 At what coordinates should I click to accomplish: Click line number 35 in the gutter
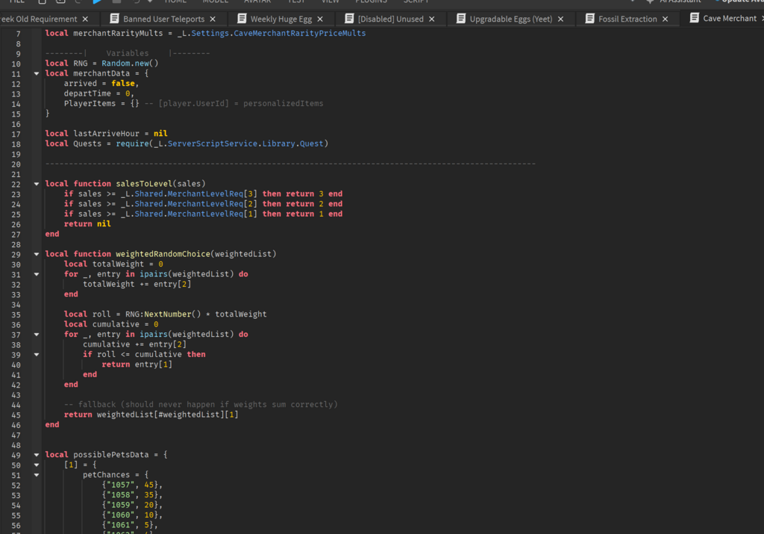(x=16, y=314)
